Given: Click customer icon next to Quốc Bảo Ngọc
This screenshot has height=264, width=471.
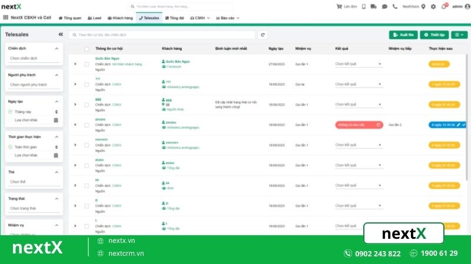Looking at the screenshot, I should (164, 62).
